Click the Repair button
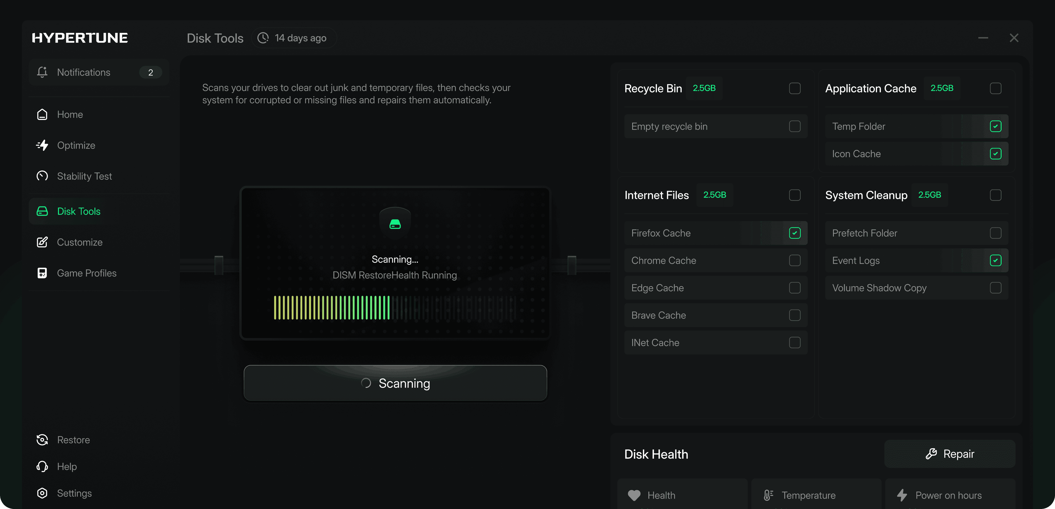This screenshot has width=1055, height=509. [950, 454]
